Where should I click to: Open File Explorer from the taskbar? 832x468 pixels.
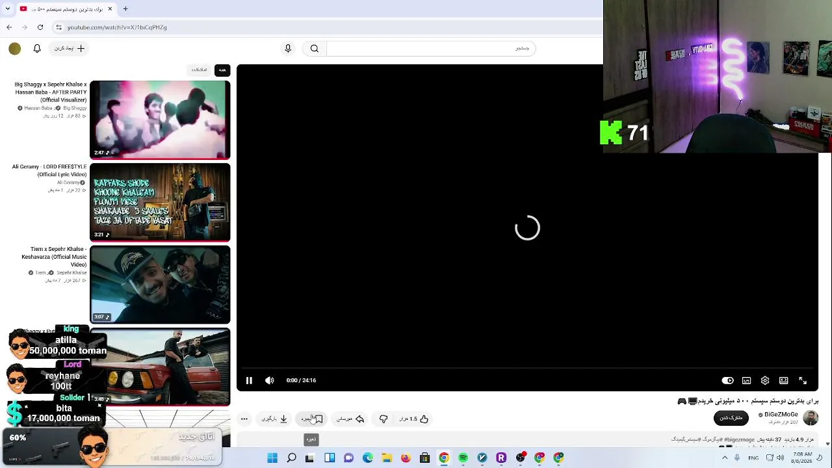tap(387, 458)
